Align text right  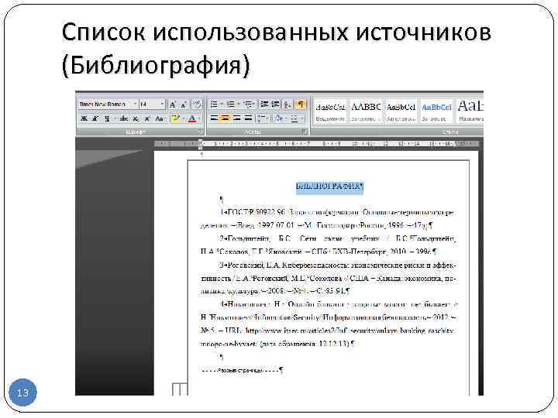(237, 118)
